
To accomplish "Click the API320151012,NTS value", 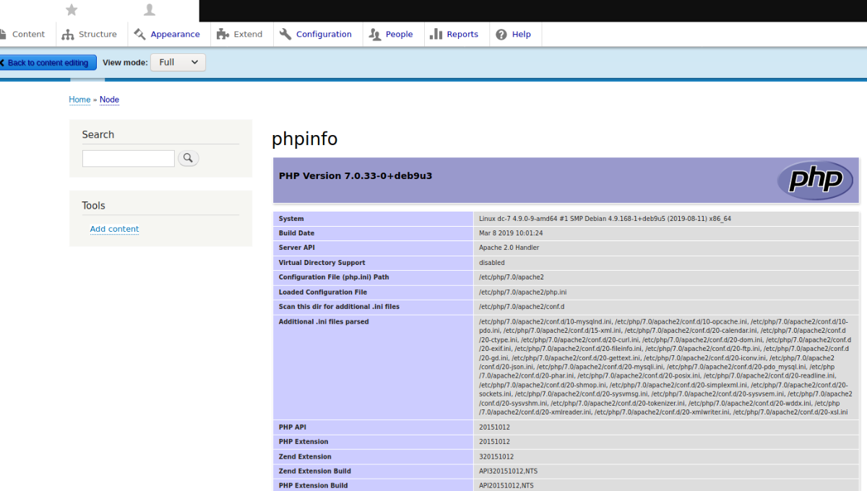I will click(x=508, y=472).
